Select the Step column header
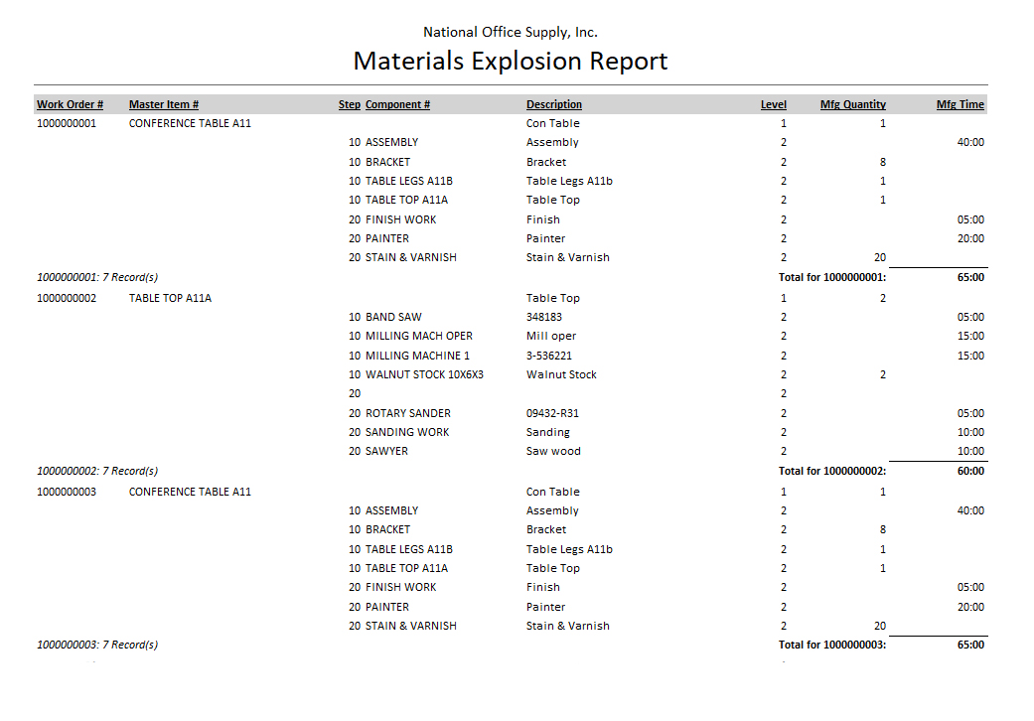The width and height of the screenshot is (1034, 721). click(x=350, y=104)
